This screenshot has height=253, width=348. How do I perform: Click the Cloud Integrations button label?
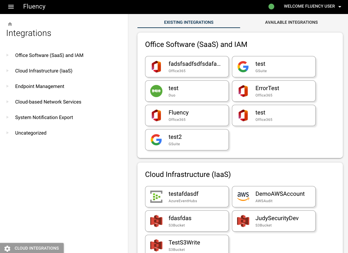coord(37,248)
